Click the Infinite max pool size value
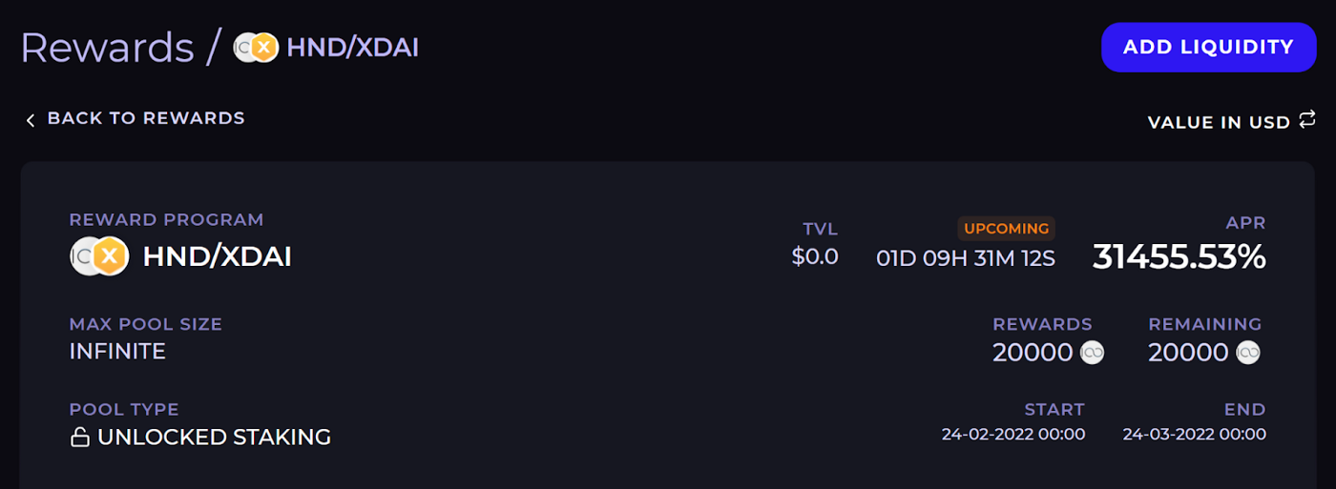This screenshot has height=489, width=1336. point(117,351)
